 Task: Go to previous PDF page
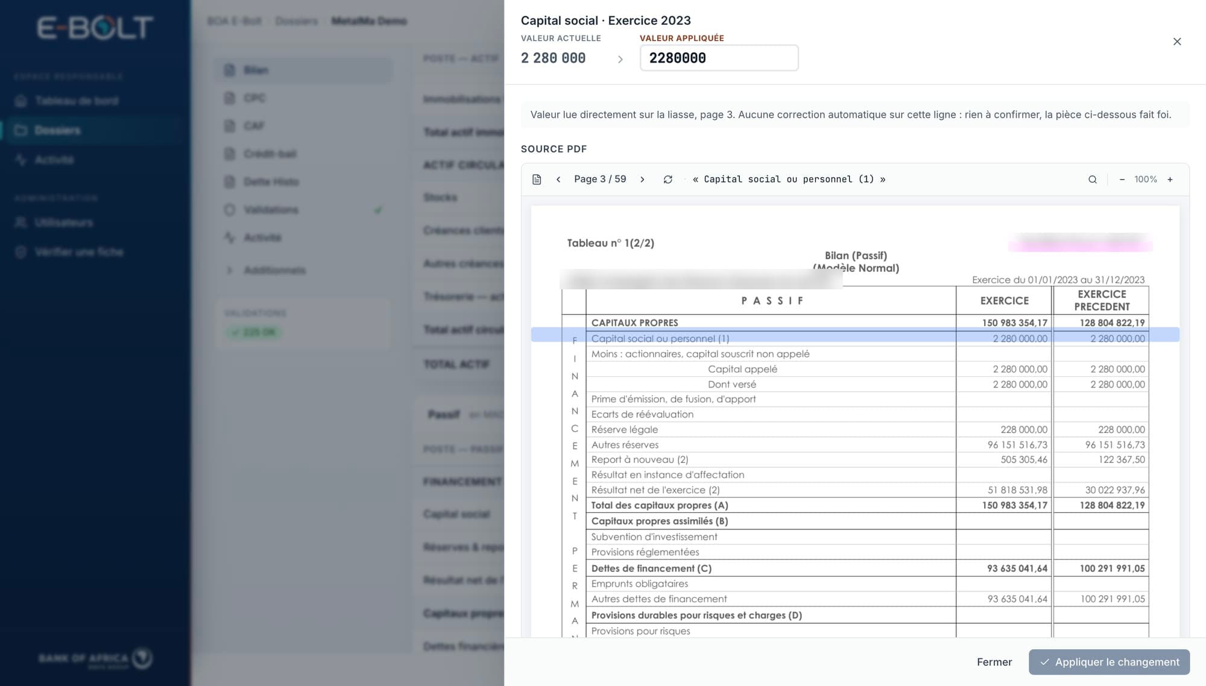click(x=558, y=180)
